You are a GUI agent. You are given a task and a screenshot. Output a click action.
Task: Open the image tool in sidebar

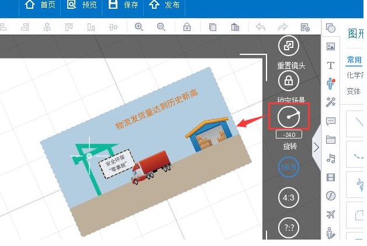point(331,47)
